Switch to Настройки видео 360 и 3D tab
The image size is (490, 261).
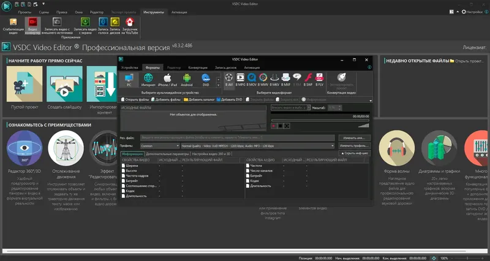[211, 154]
